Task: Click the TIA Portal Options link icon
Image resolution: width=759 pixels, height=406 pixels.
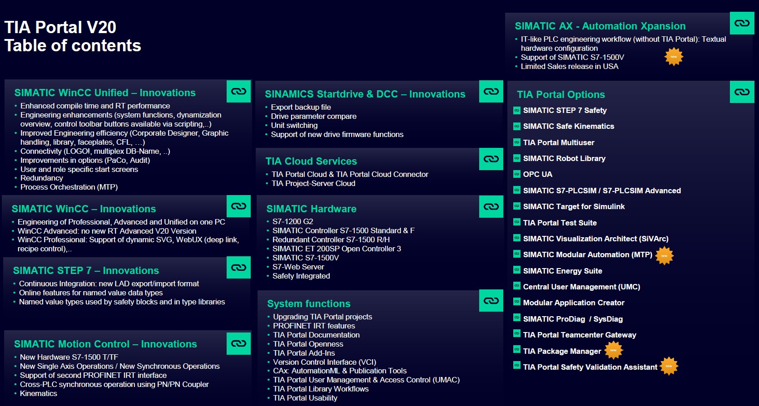Action: tap(742, 92)
